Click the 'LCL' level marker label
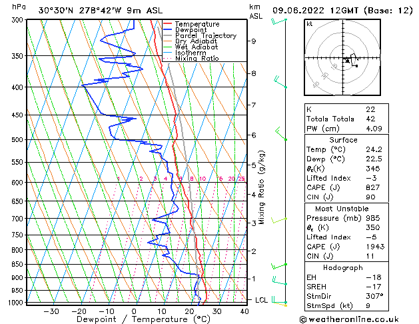This screenshot has width=419, height=324. [261, 300]
